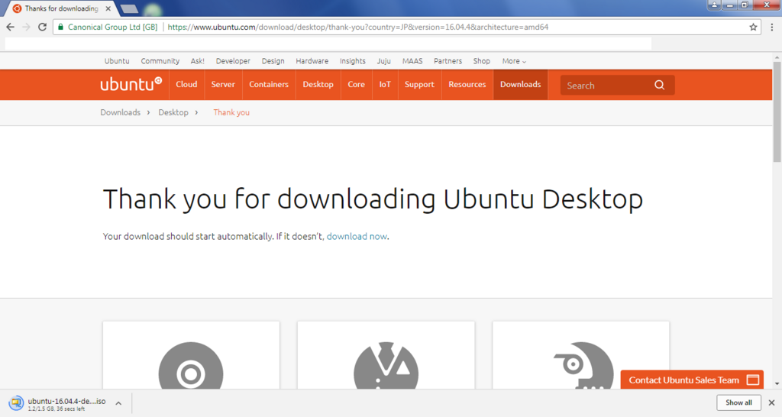Open a new tab button
The width and height of the screenshot is (782, 417).
coord(130,8)
